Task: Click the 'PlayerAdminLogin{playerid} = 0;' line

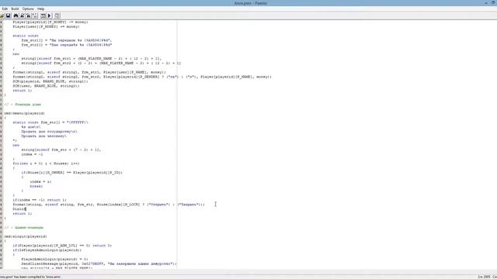Action: [x=54, y=259]
